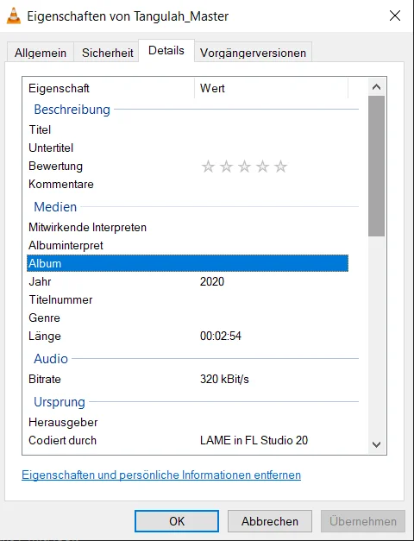Screen dimensions: 414x541
Task: Switch to the Allgemein tab
Action: pyautogui.click(x=41, y=53)
